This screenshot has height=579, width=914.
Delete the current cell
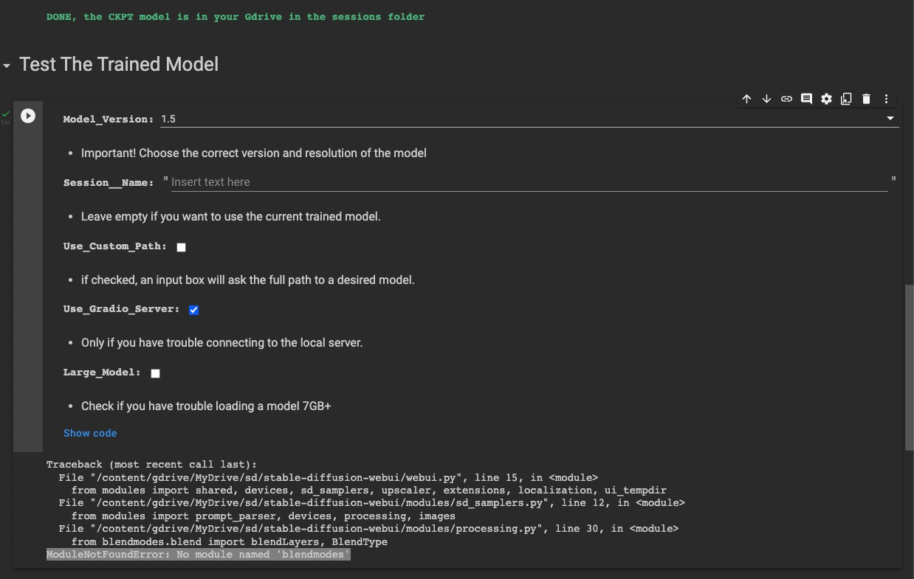pyautogui.click(x=866, y=98)
